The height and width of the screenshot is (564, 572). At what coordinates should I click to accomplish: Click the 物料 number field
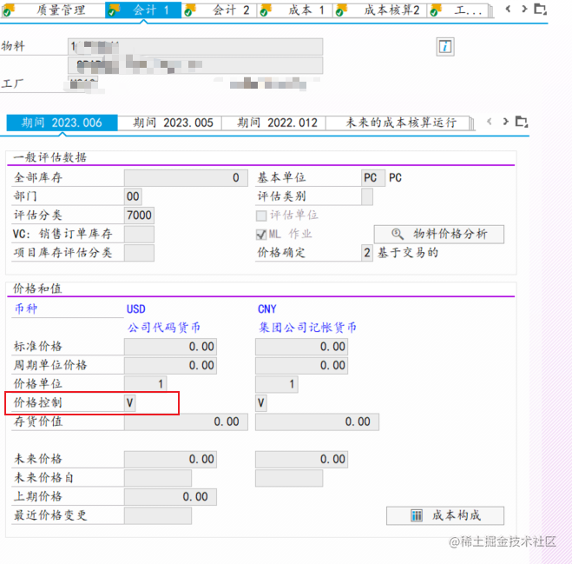[x=195, y=47]
